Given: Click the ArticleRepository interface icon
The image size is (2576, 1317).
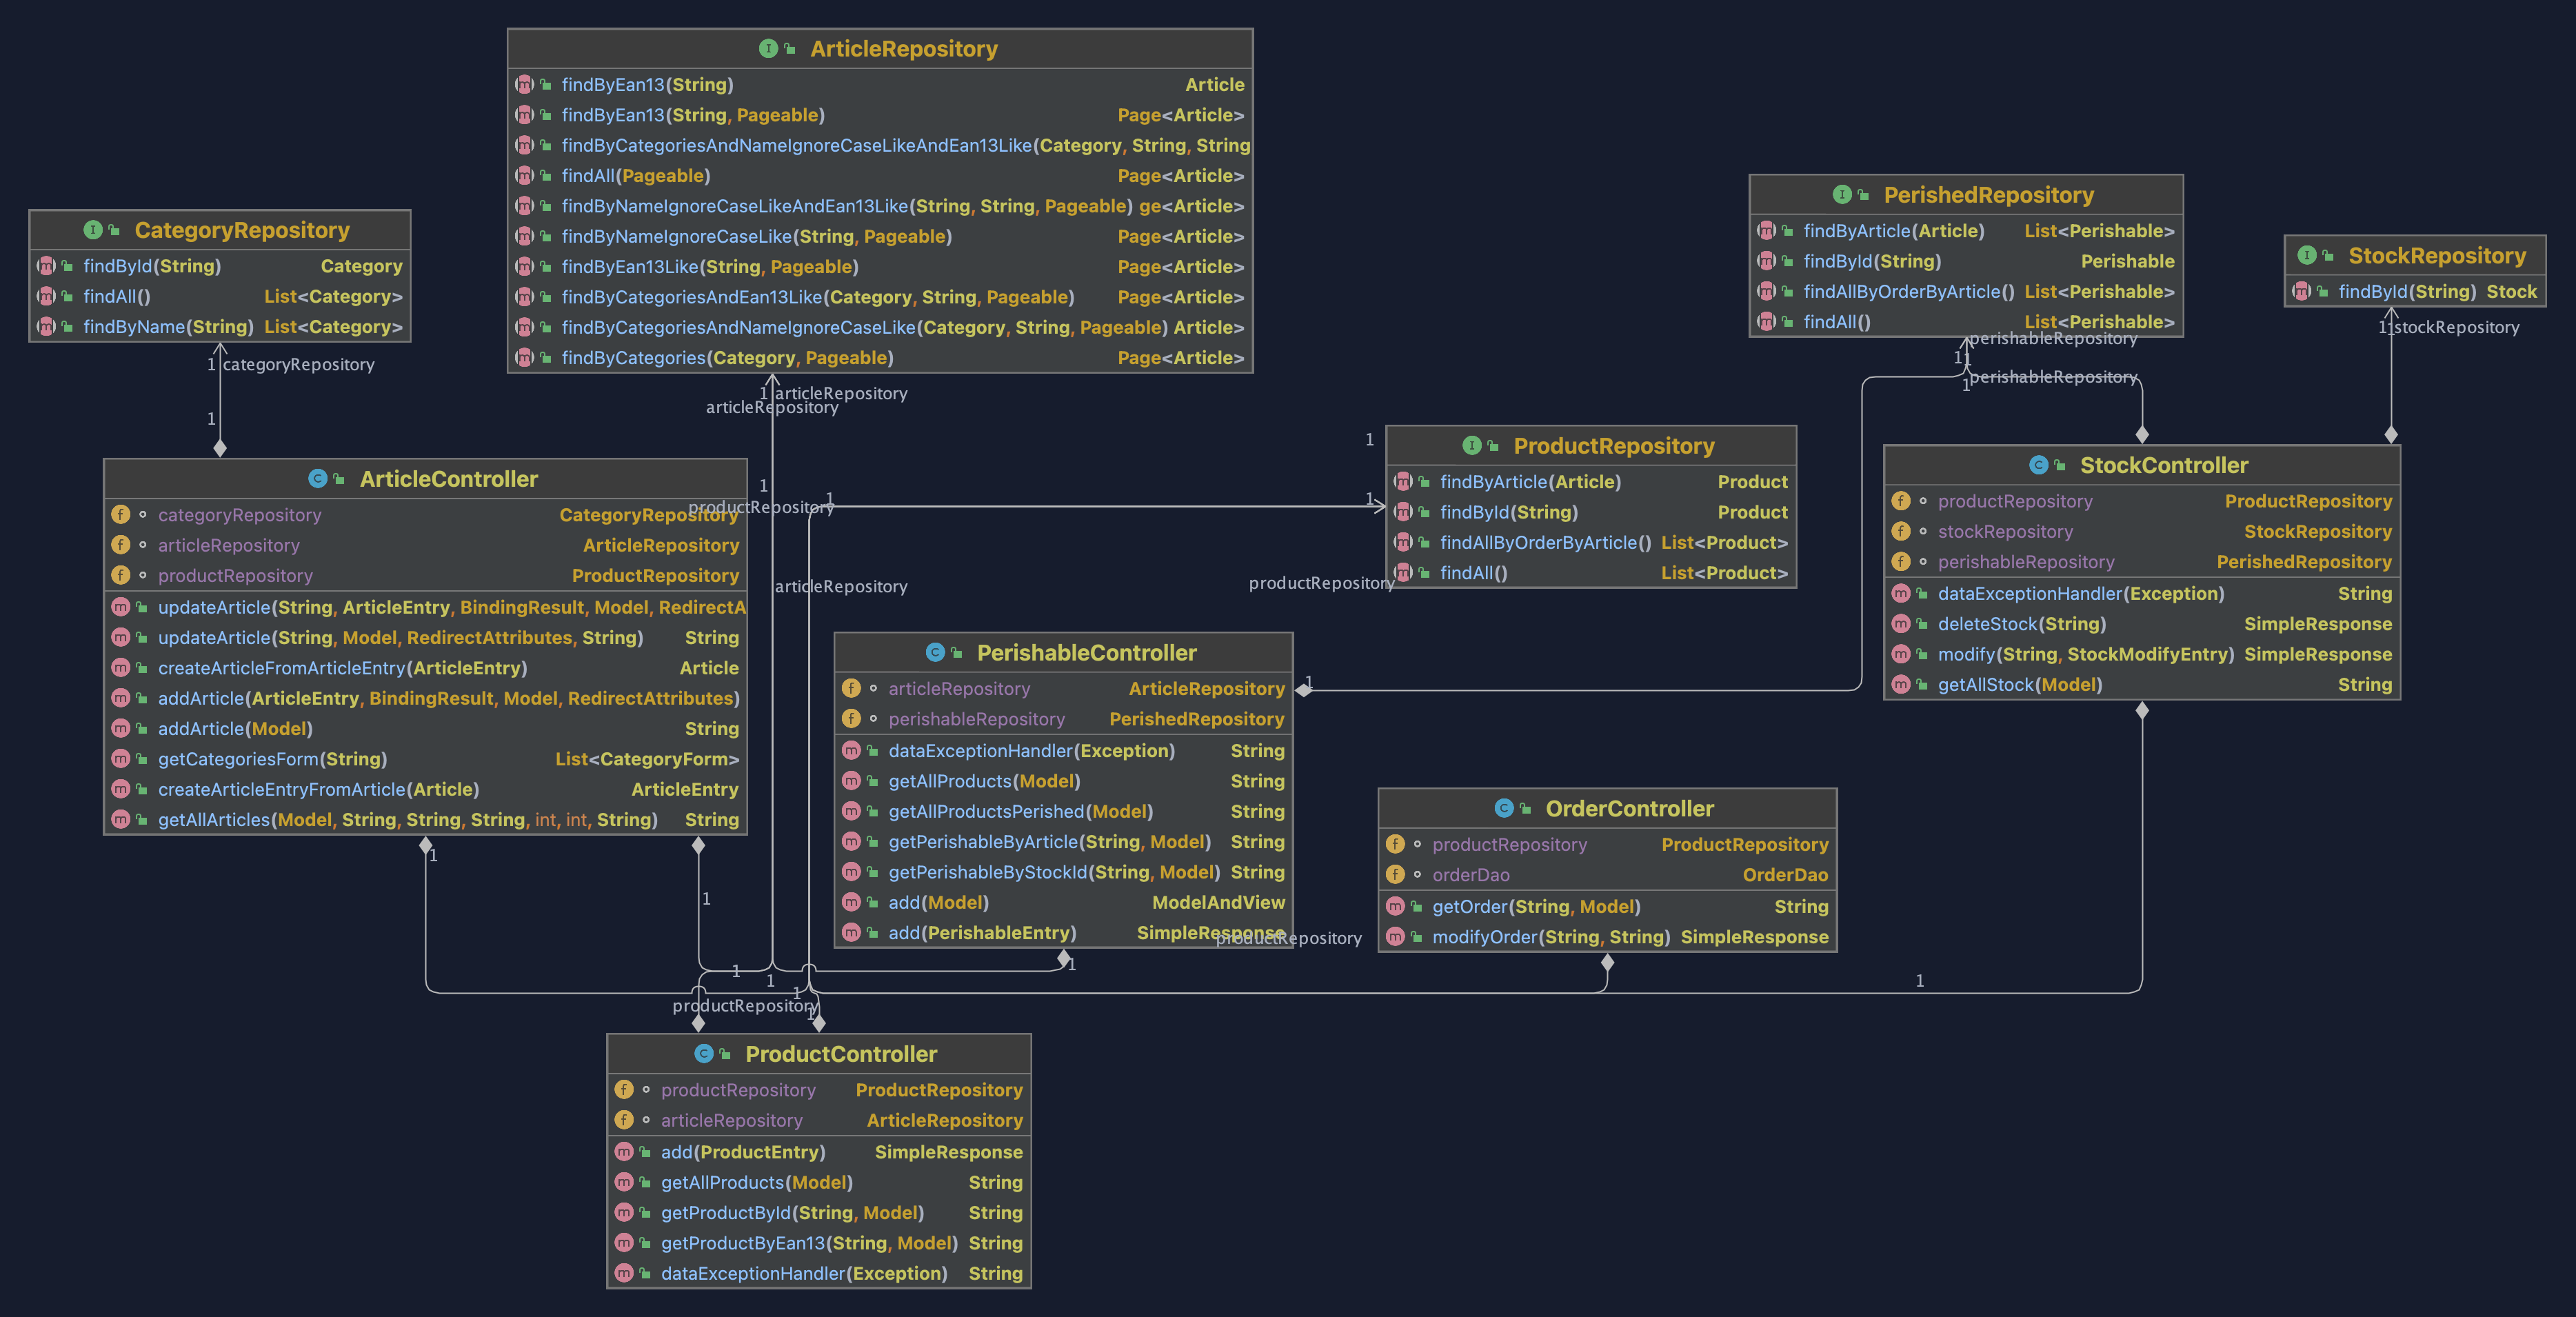Looking at the screenshot, I should click(x=768, y=48).
